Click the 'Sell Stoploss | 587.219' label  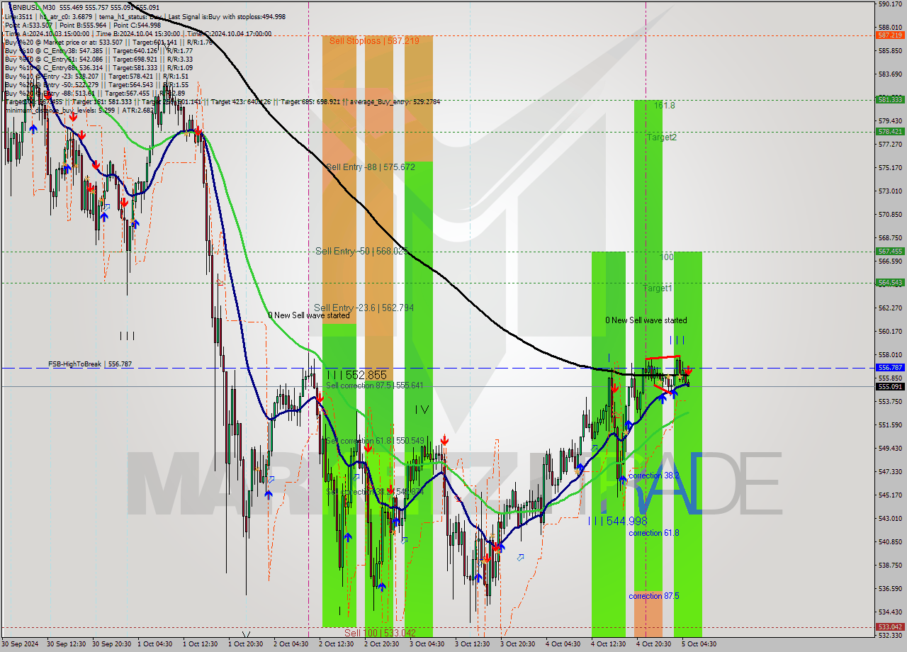(374, 41)
